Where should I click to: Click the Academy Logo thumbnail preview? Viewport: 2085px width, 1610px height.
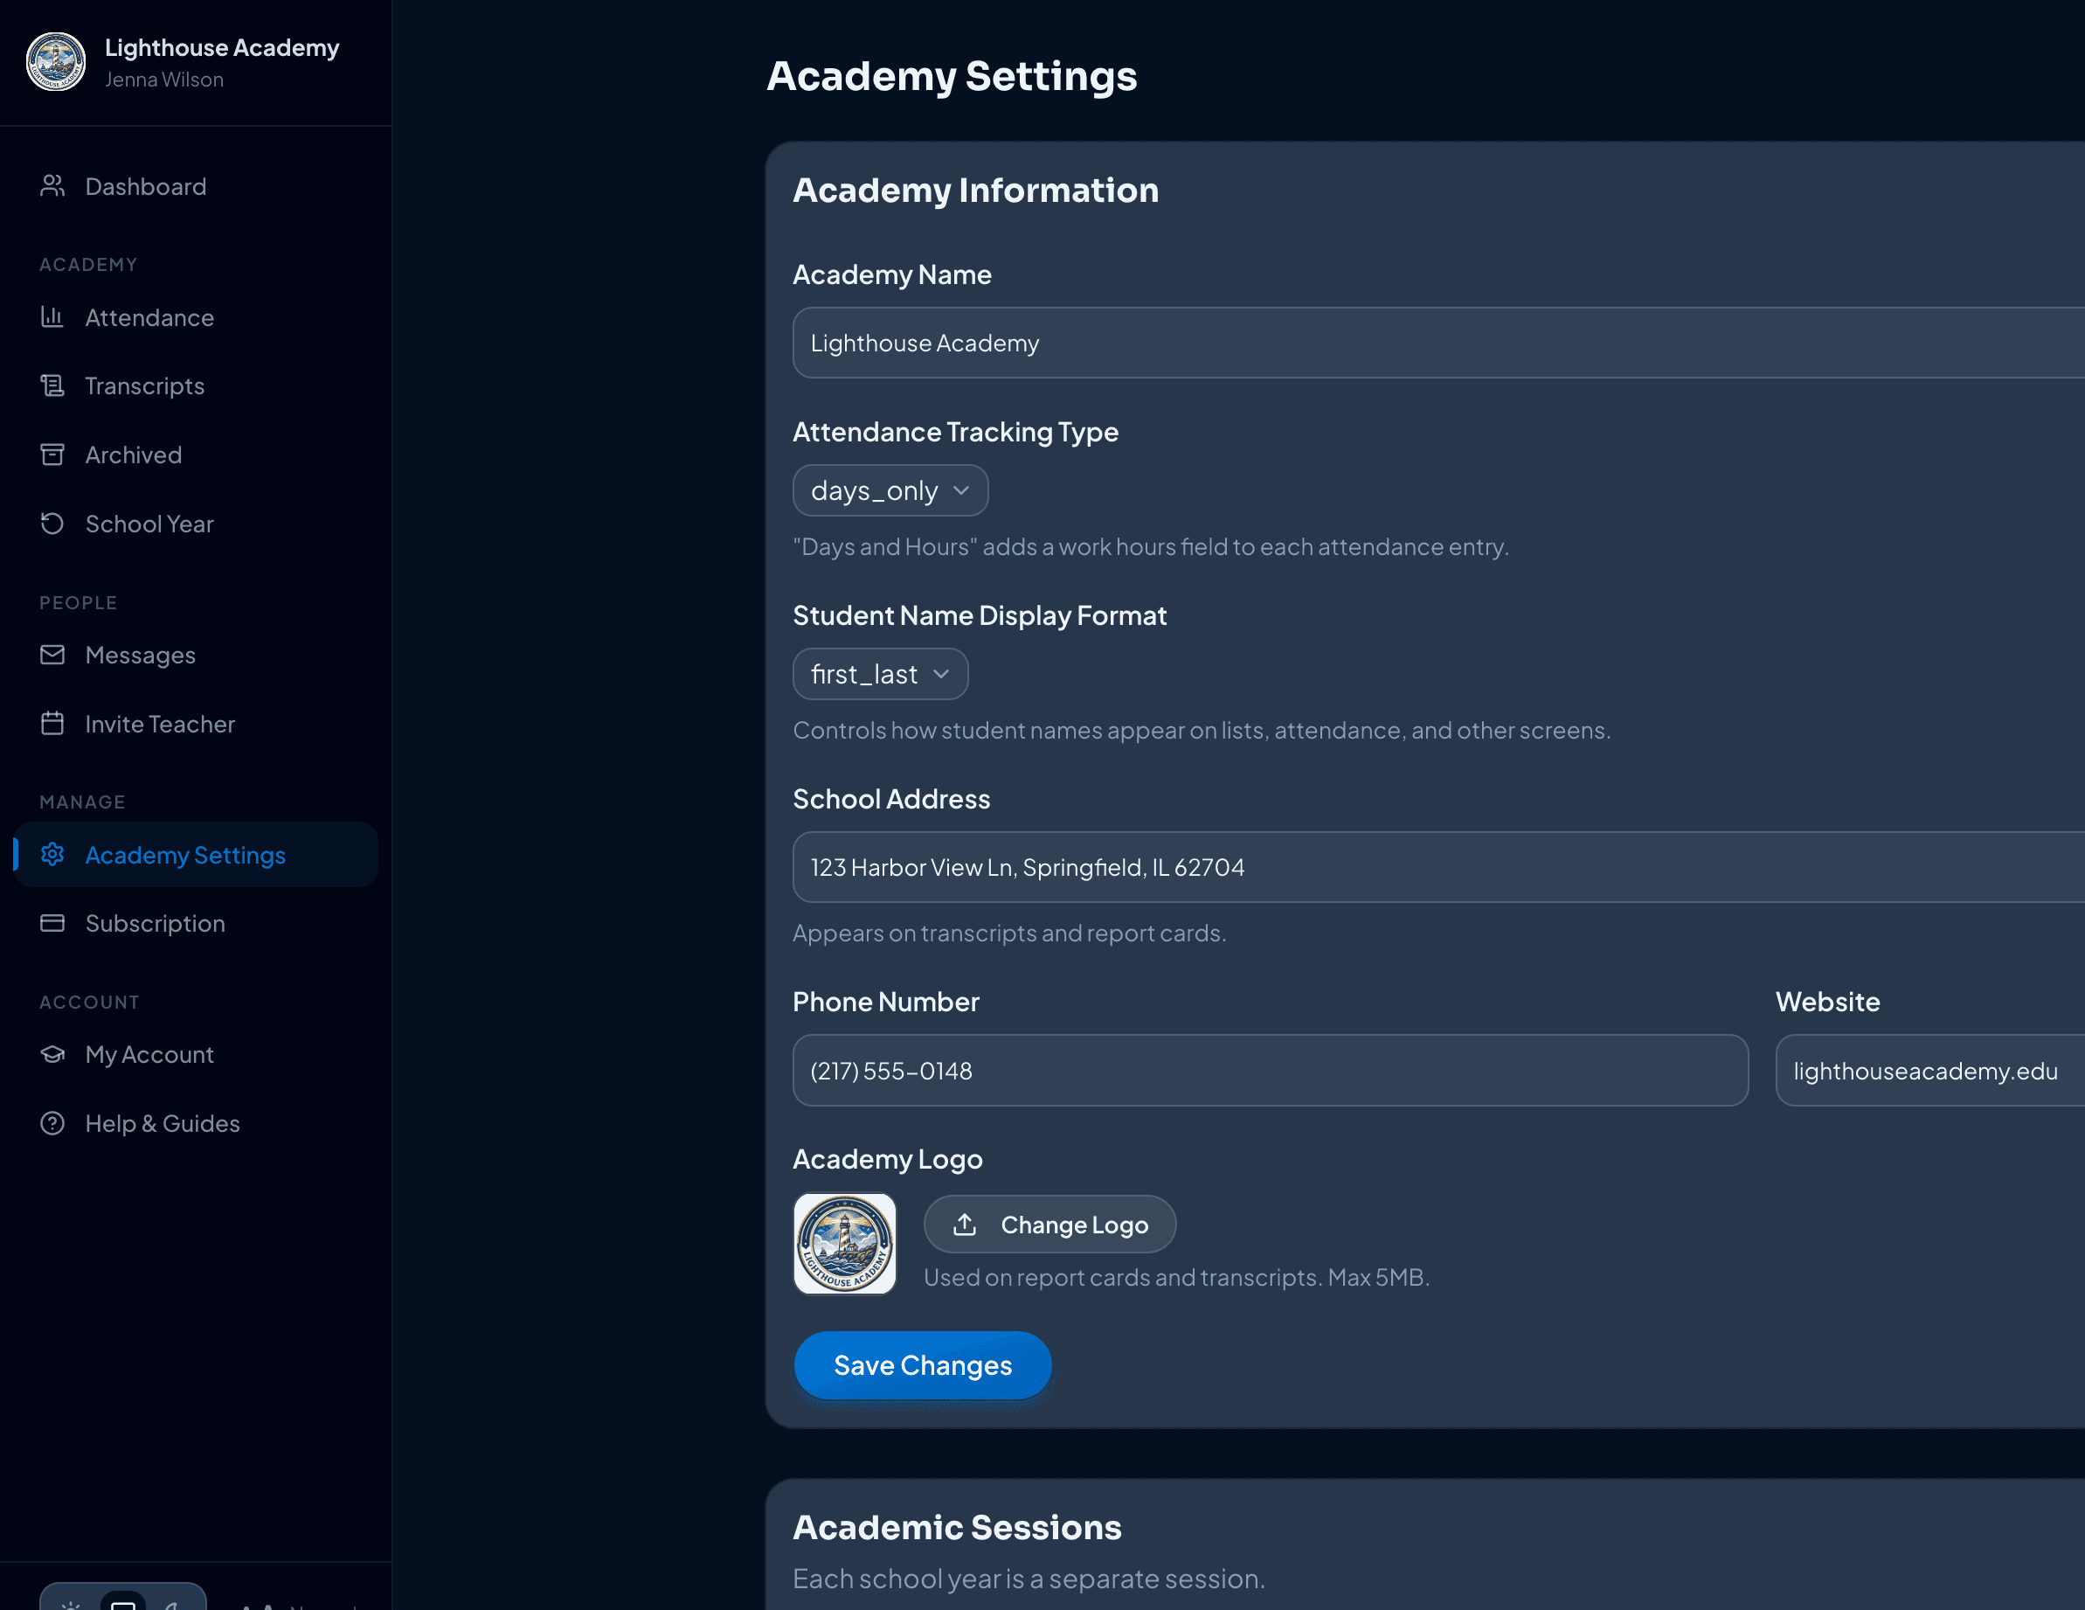click(x=845, y=1243)
